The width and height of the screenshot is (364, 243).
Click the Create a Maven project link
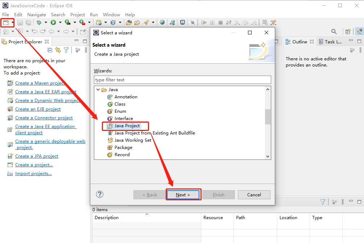[40, 83]
